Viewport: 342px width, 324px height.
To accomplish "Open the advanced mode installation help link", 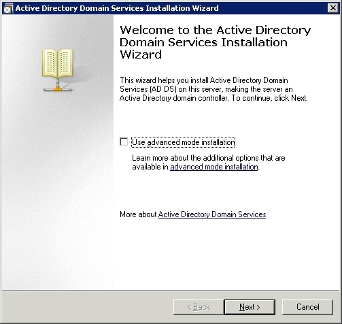I will click(214, 167).
